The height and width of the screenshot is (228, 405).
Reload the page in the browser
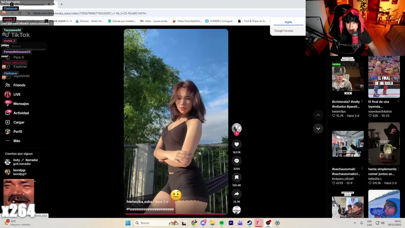click(x=20, y=13)
